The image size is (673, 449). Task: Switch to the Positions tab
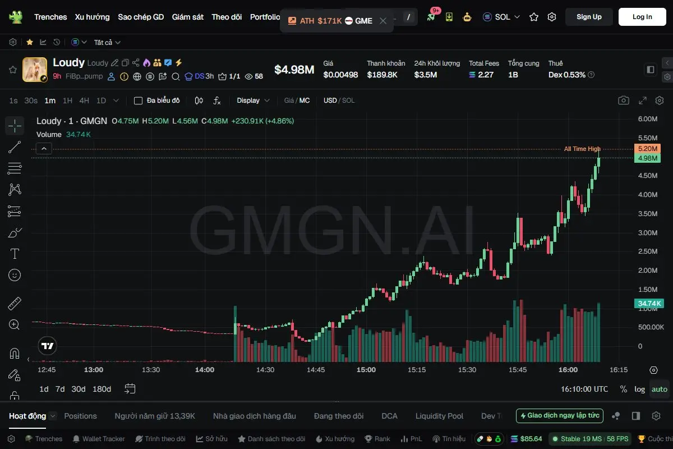[80, 416]
